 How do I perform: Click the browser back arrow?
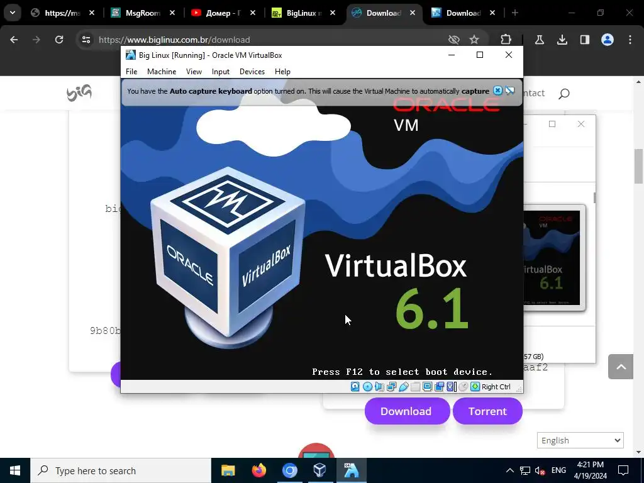point(14,40)
